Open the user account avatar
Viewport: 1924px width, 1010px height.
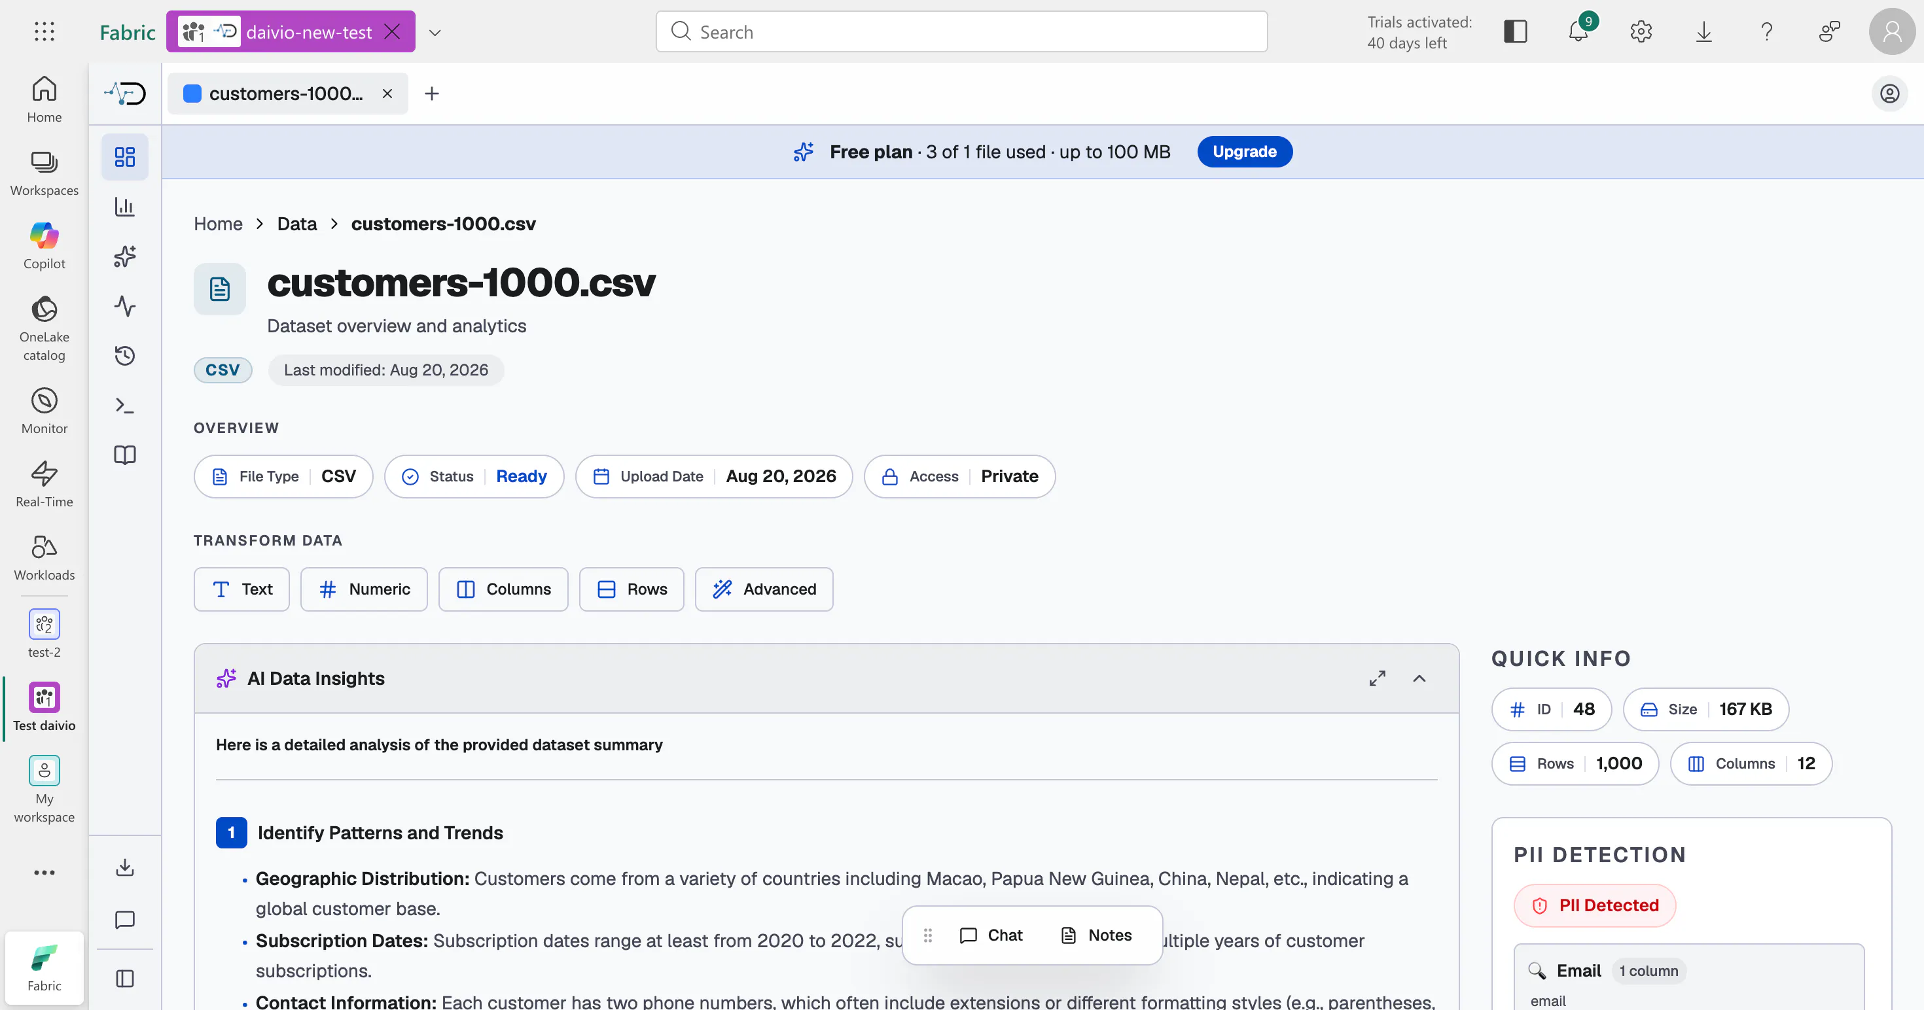coord(1892,31)
